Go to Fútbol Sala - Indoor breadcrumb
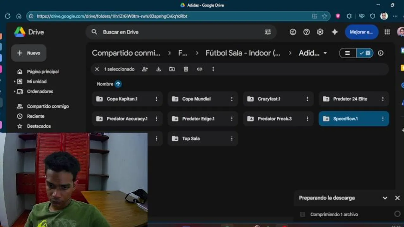404x227 pixels. (x=243, y=53)
